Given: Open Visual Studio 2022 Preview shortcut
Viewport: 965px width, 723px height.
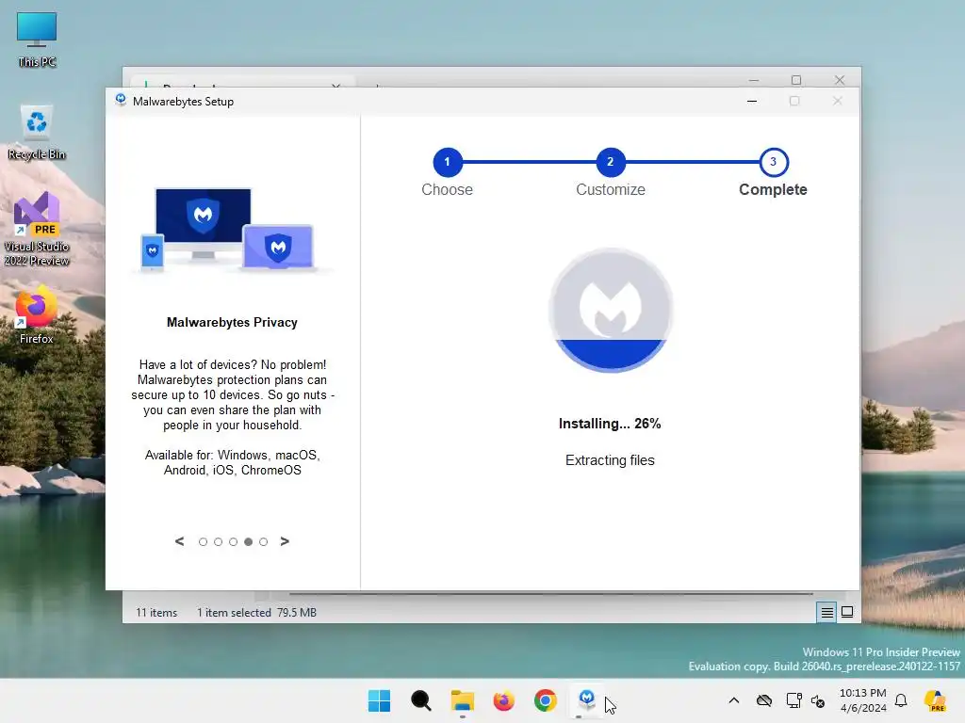Looking at the screenshot, I should point(37,229).
